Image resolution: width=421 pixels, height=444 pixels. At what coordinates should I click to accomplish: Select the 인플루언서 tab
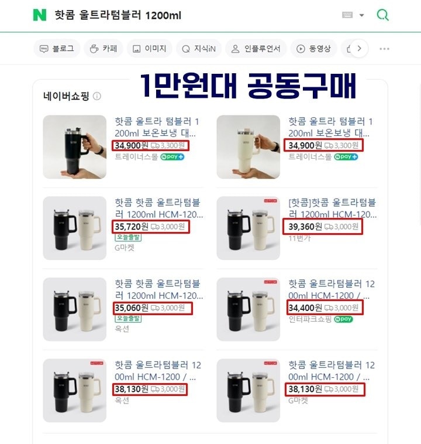tap(256, 49)
